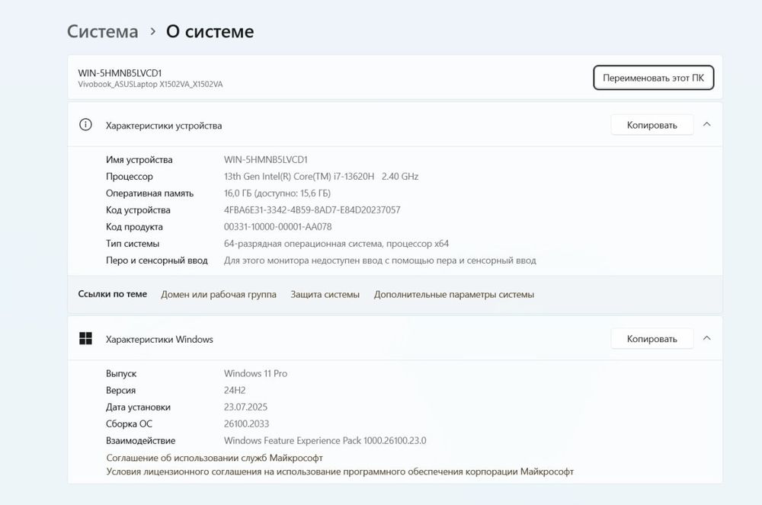Click the pen and touch value Для этого монитора недоступен
The width and height of the screenshot is (762, 505).
point(380,260)
